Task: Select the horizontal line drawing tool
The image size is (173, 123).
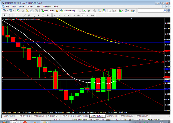Action: [x=20, y=15]
